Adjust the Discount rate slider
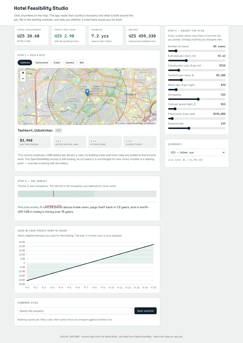This screenshot has height=343, width=243. [197, 128]
